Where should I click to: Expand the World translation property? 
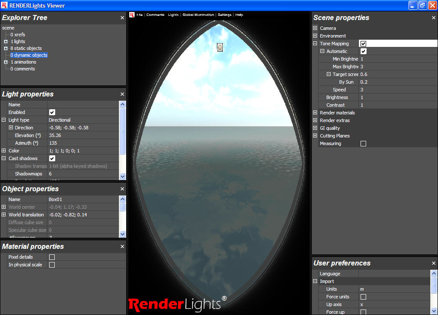[3, 215]
